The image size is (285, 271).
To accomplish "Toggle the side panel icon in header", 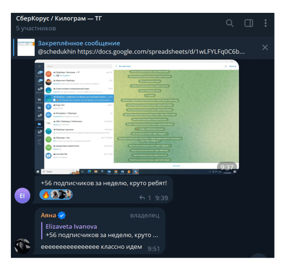I will (x=248, y=23).
